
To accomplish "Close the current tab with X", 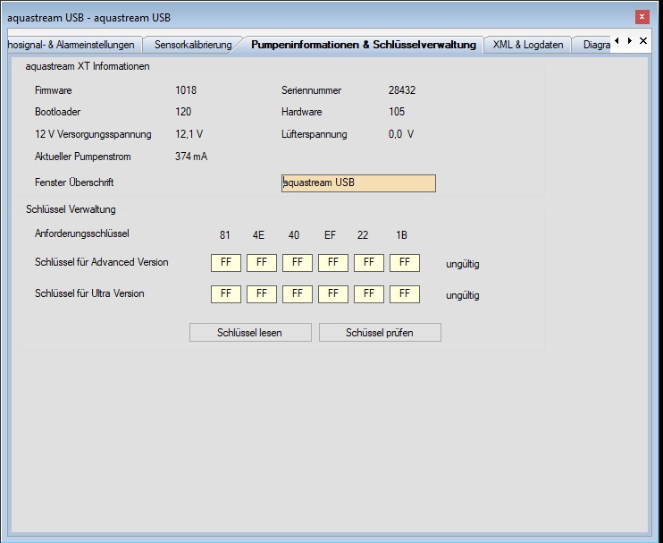I will click(643, 40).
